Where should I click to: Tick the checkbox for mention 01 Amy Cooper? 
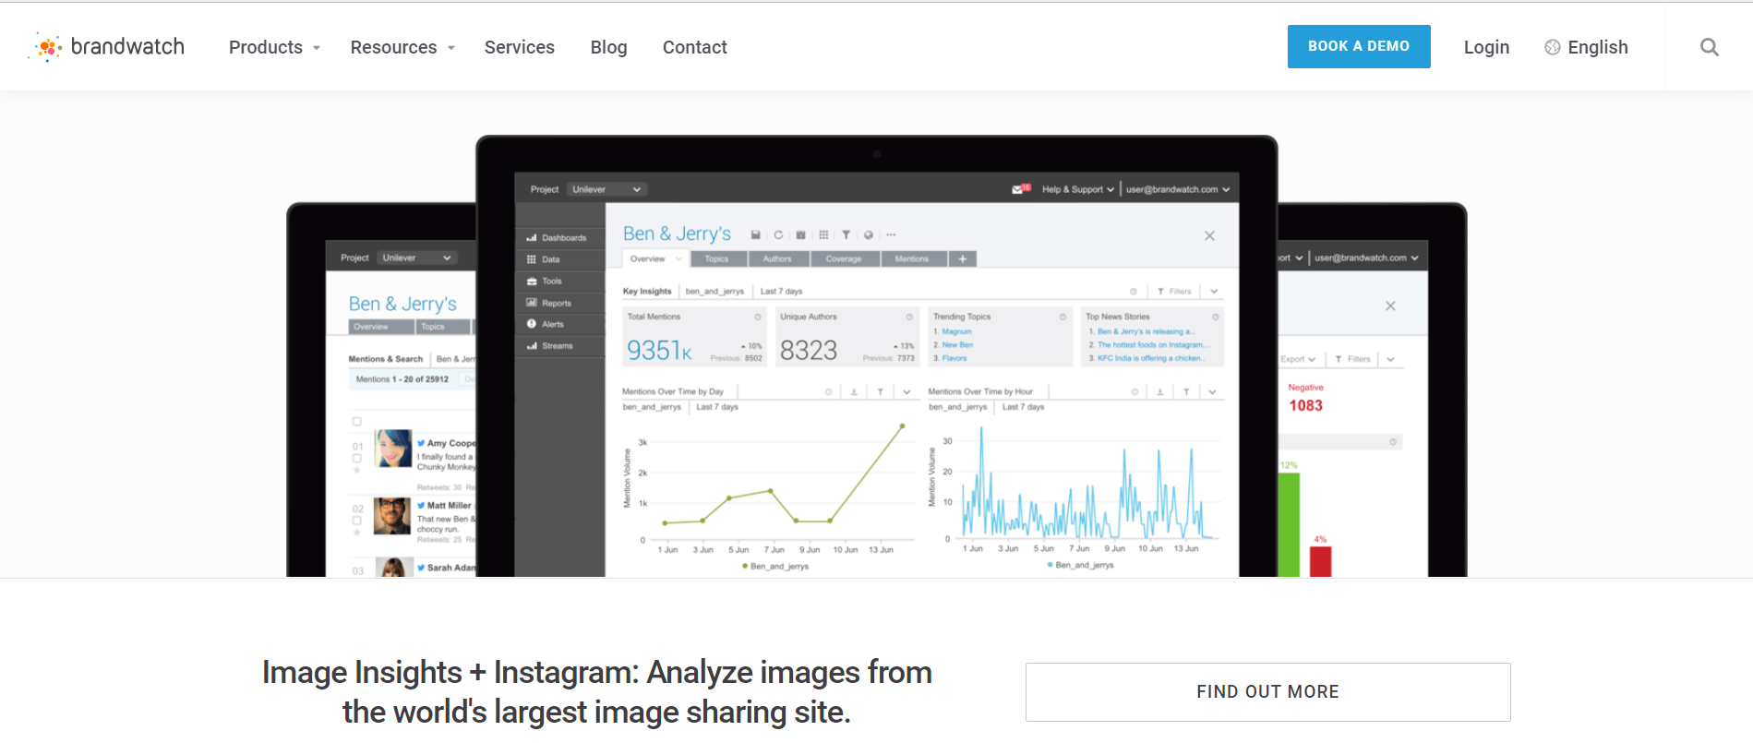point(357,458)
